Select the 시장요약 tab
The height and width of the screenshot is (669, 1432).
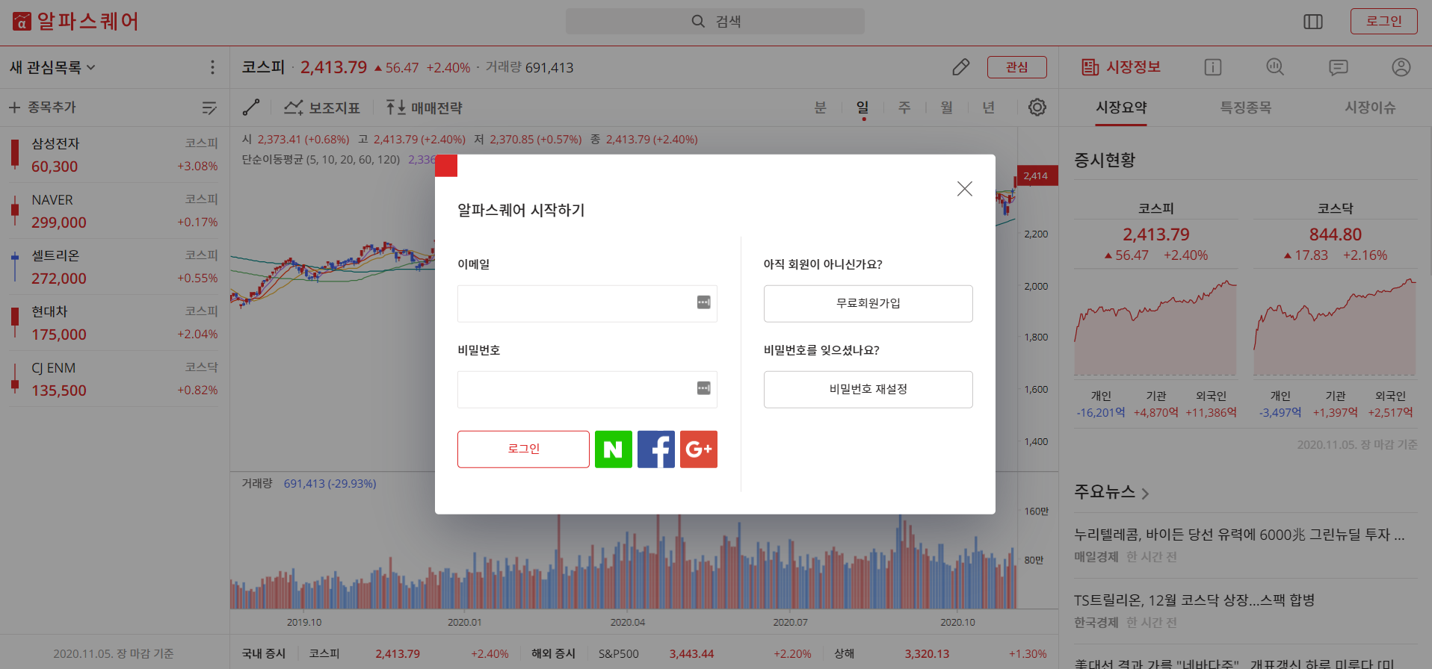point(1121,108)
